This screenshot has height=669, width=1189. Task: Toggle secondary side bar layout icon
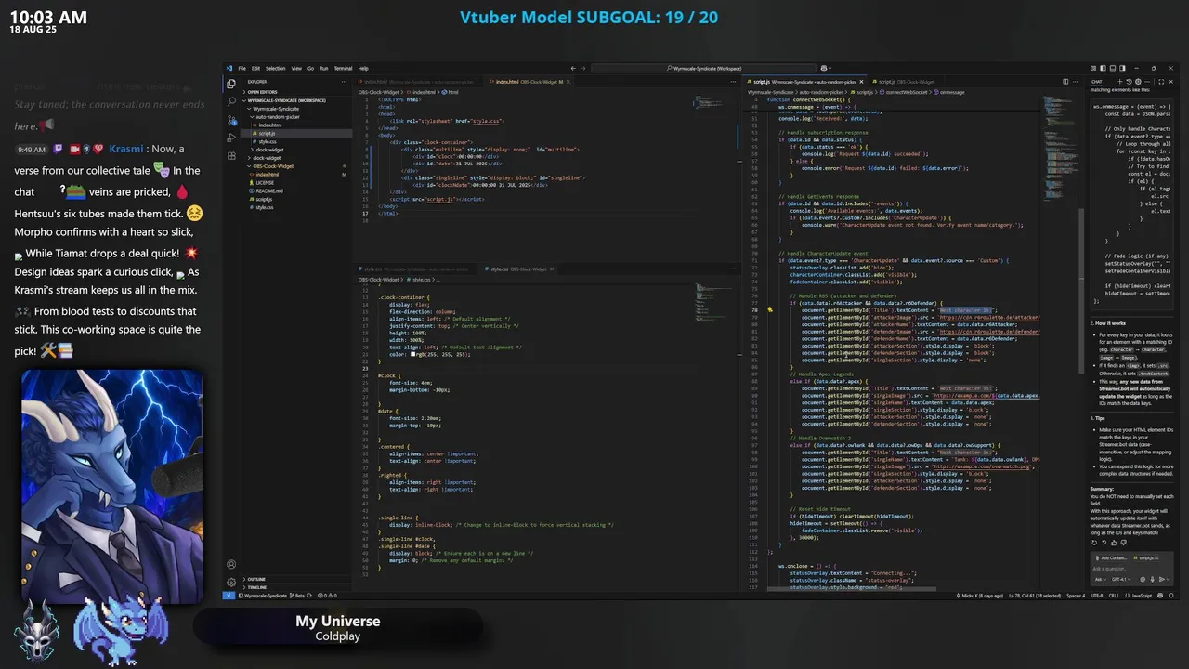1122,68
